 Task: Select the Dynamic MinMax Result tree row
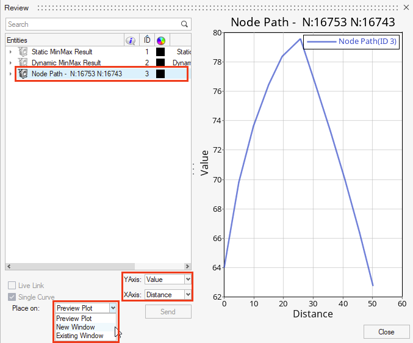pos(98,63)
